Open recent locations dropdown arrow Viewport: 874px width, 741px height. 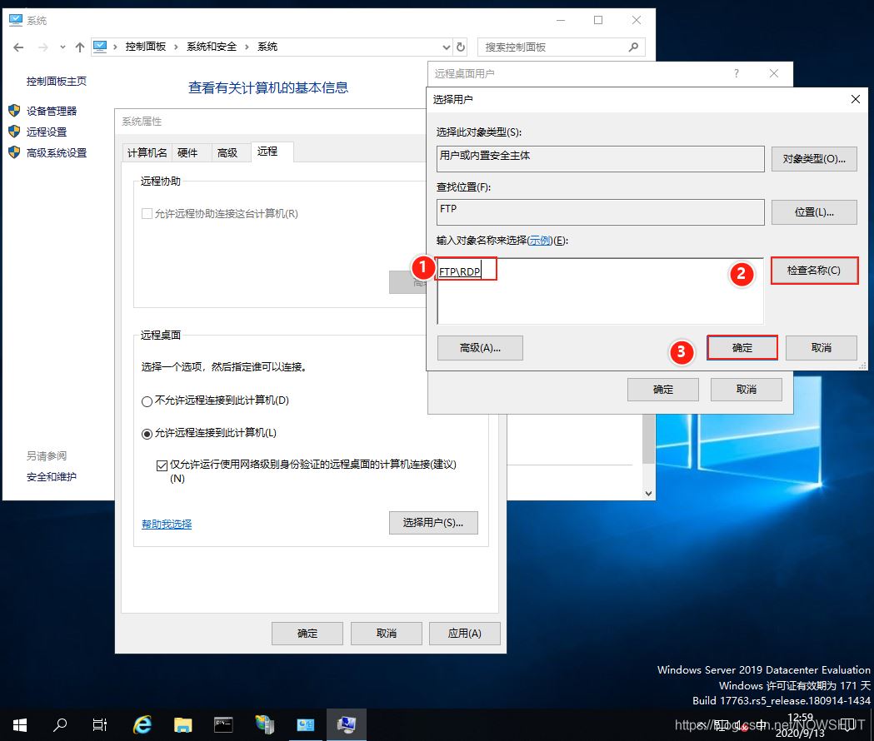click(x=62, y=47)
